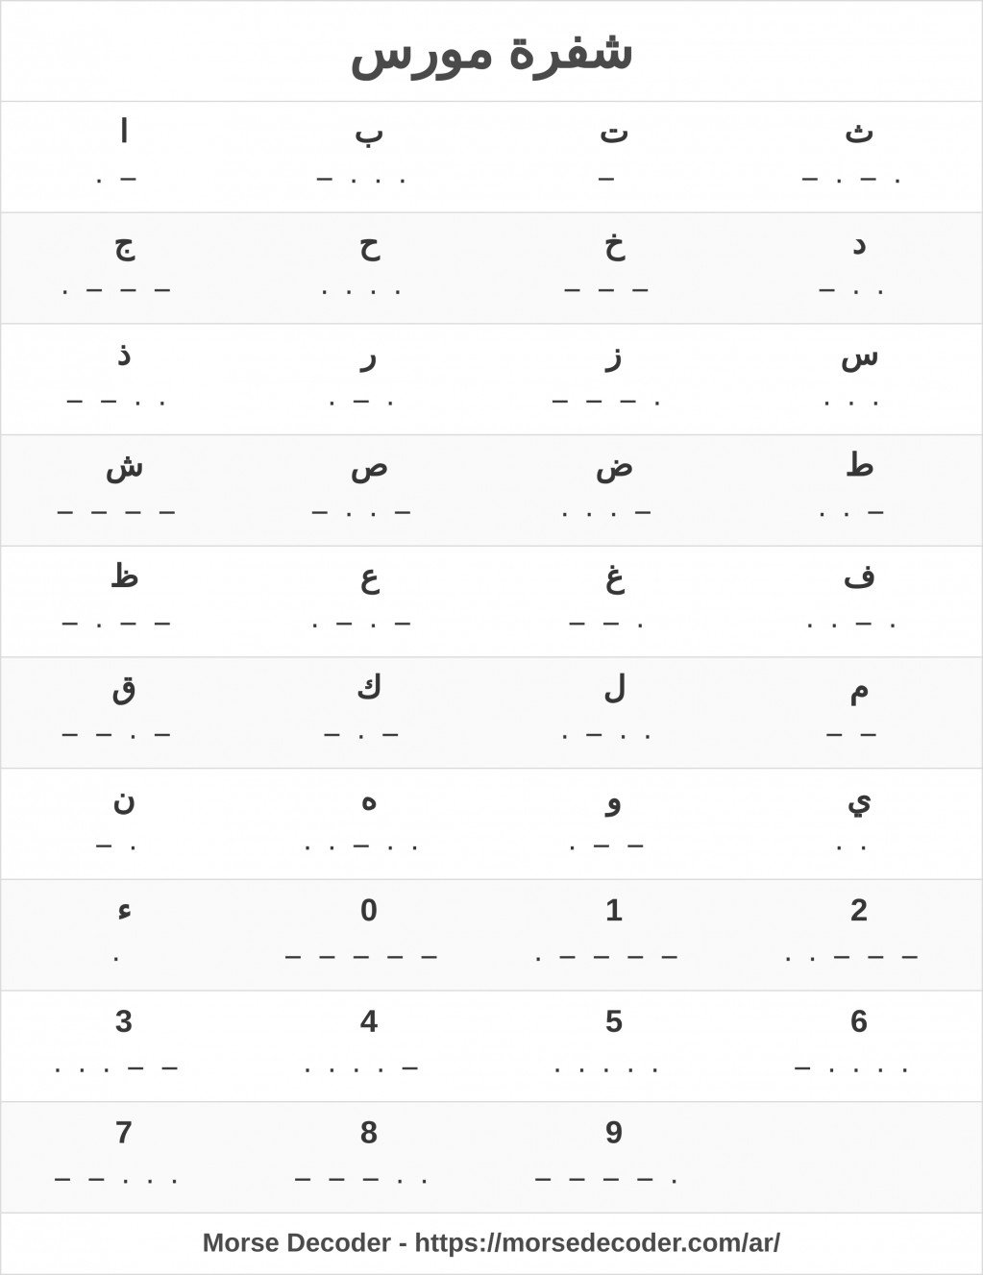Click the letter ع

(x=370, y=579)
